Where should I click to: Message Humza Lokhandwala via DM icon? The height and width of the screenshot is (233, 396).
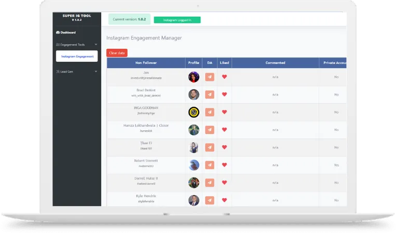[209, 130]
